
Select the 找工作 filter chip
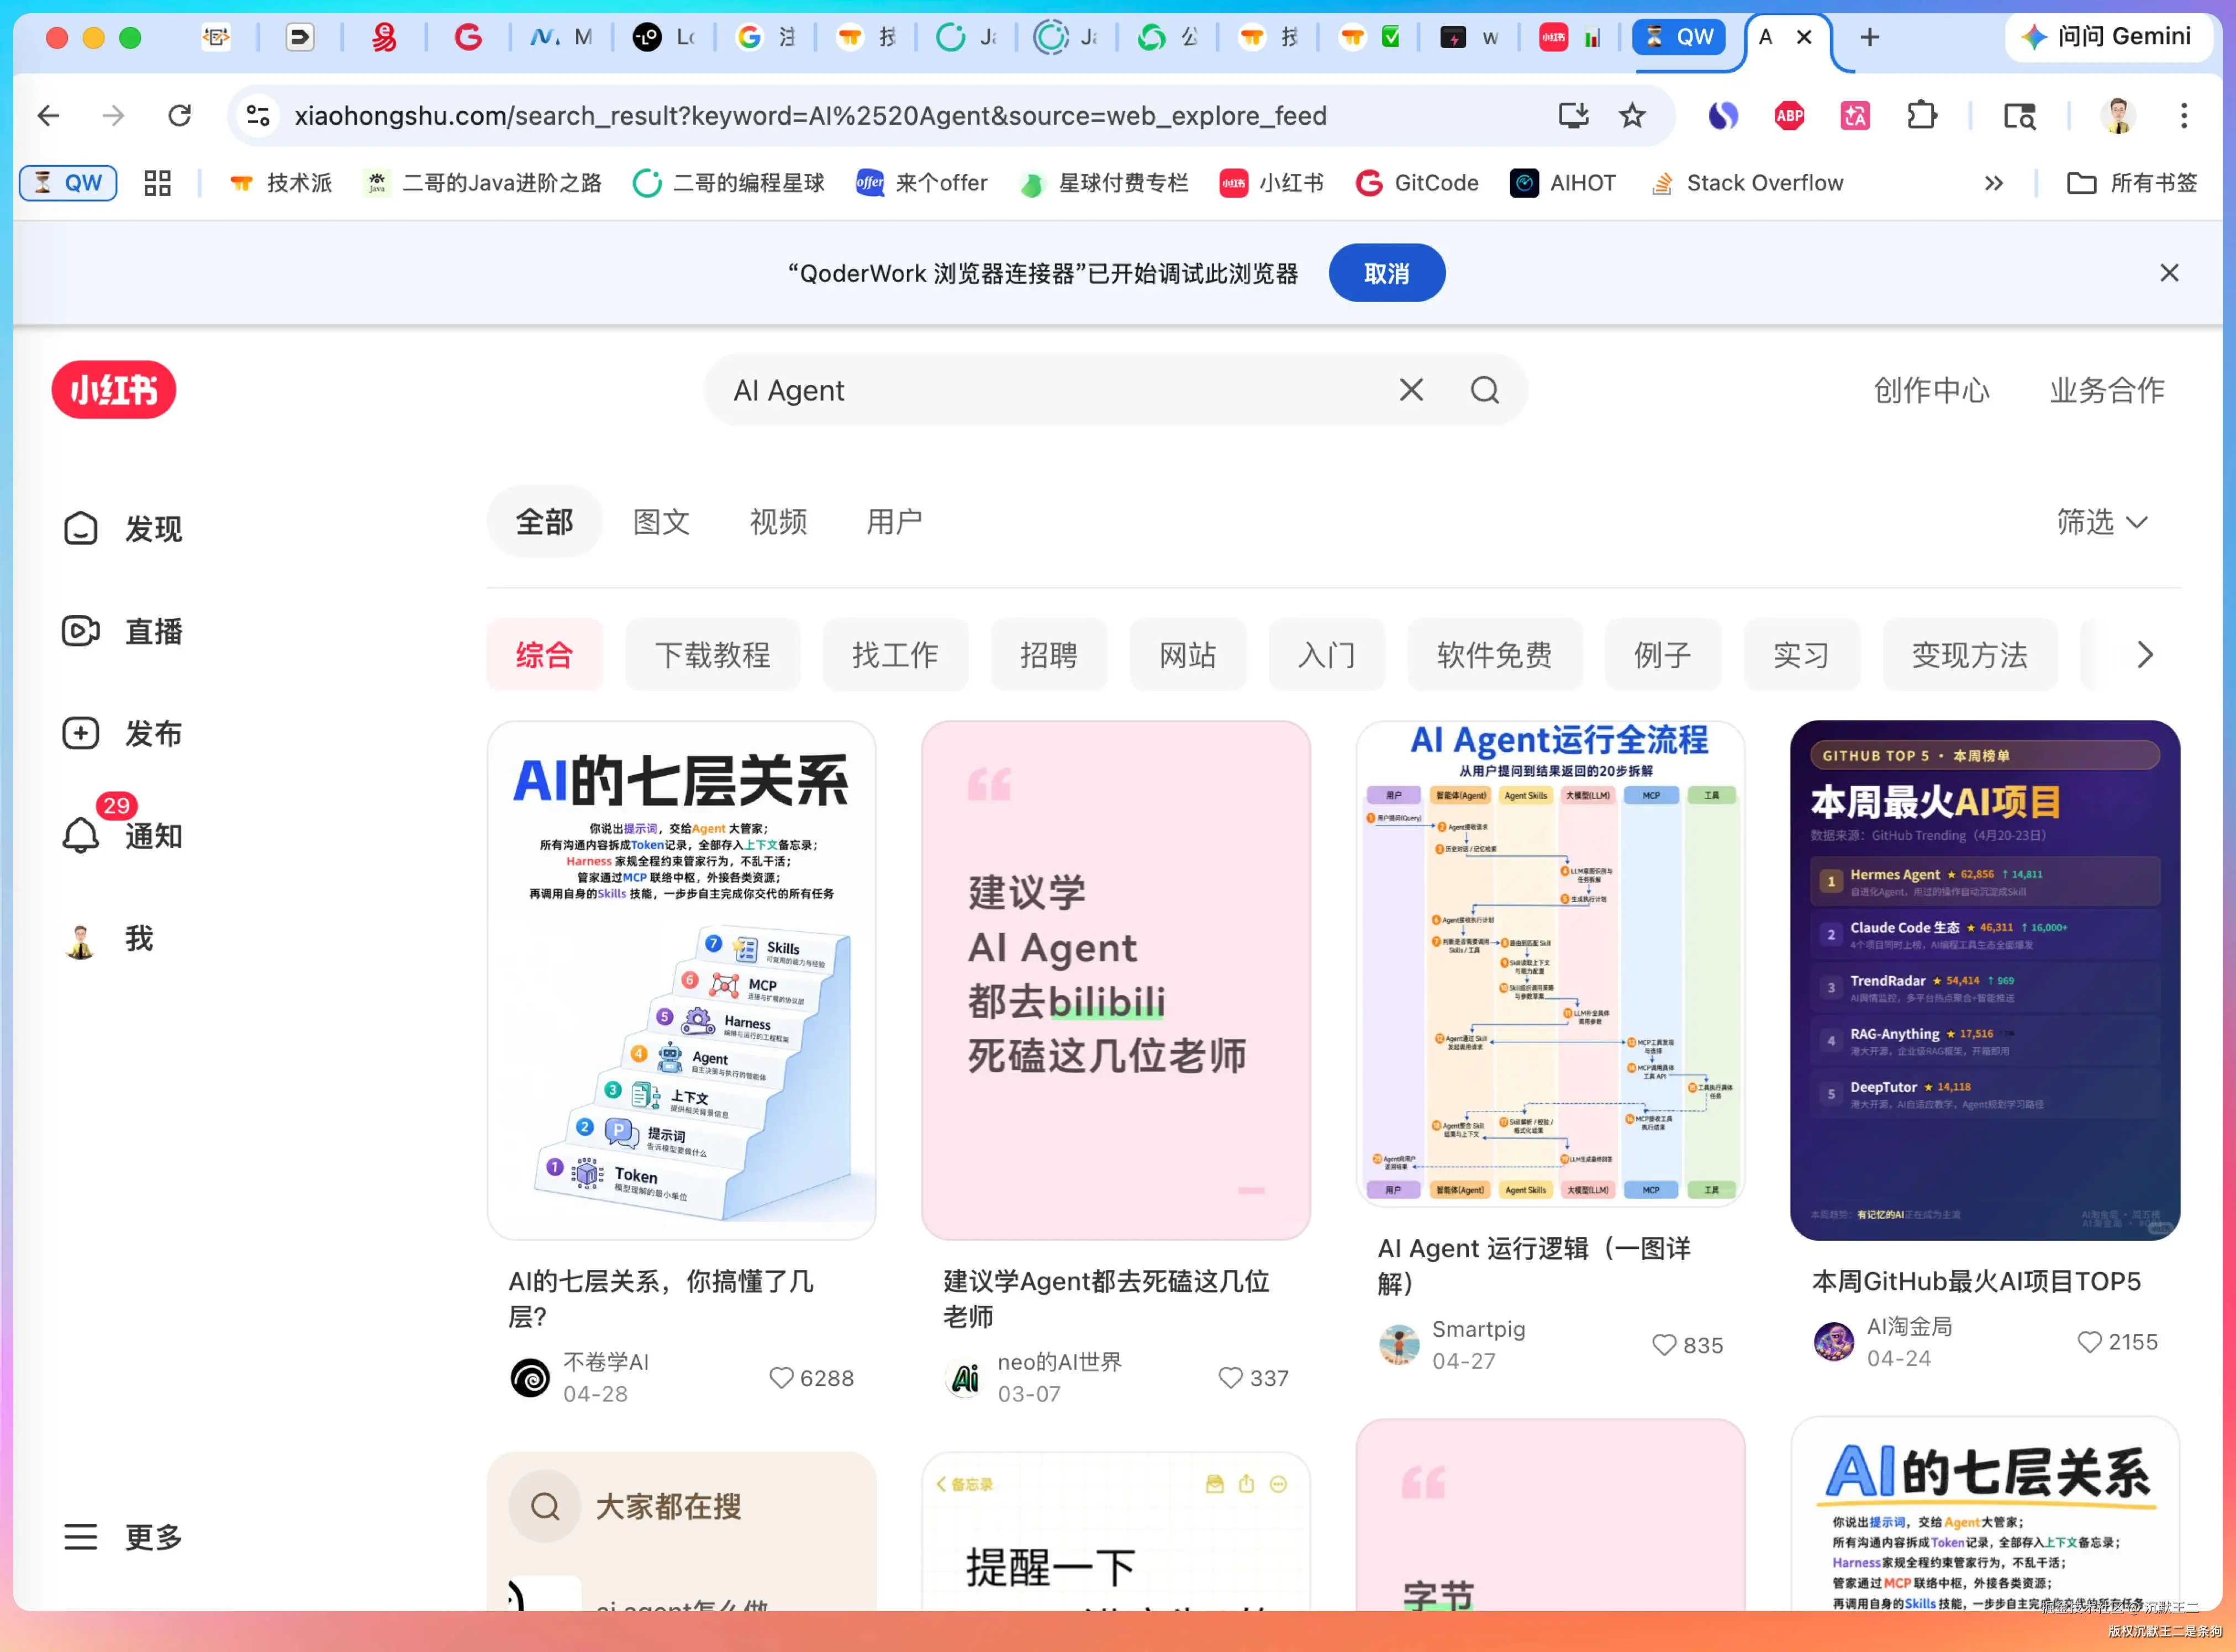tap(895, 655)
